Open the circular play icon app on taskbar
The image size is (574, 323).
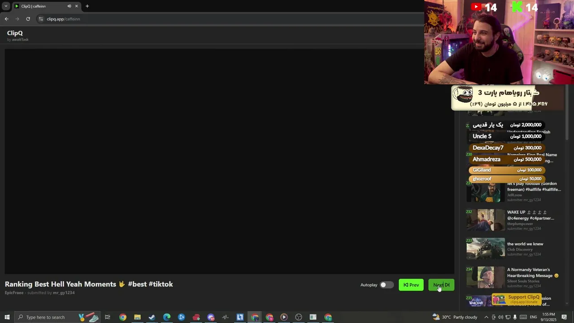pyautogui.click(x=284, y=317)
